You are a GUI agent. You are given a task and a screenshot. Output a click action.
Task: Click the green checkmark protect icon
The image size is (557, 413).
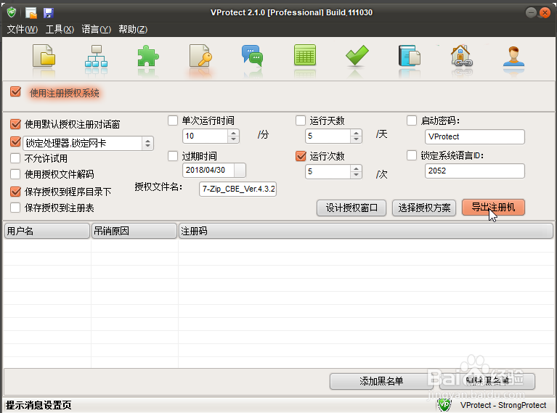[x=357, y=55]
